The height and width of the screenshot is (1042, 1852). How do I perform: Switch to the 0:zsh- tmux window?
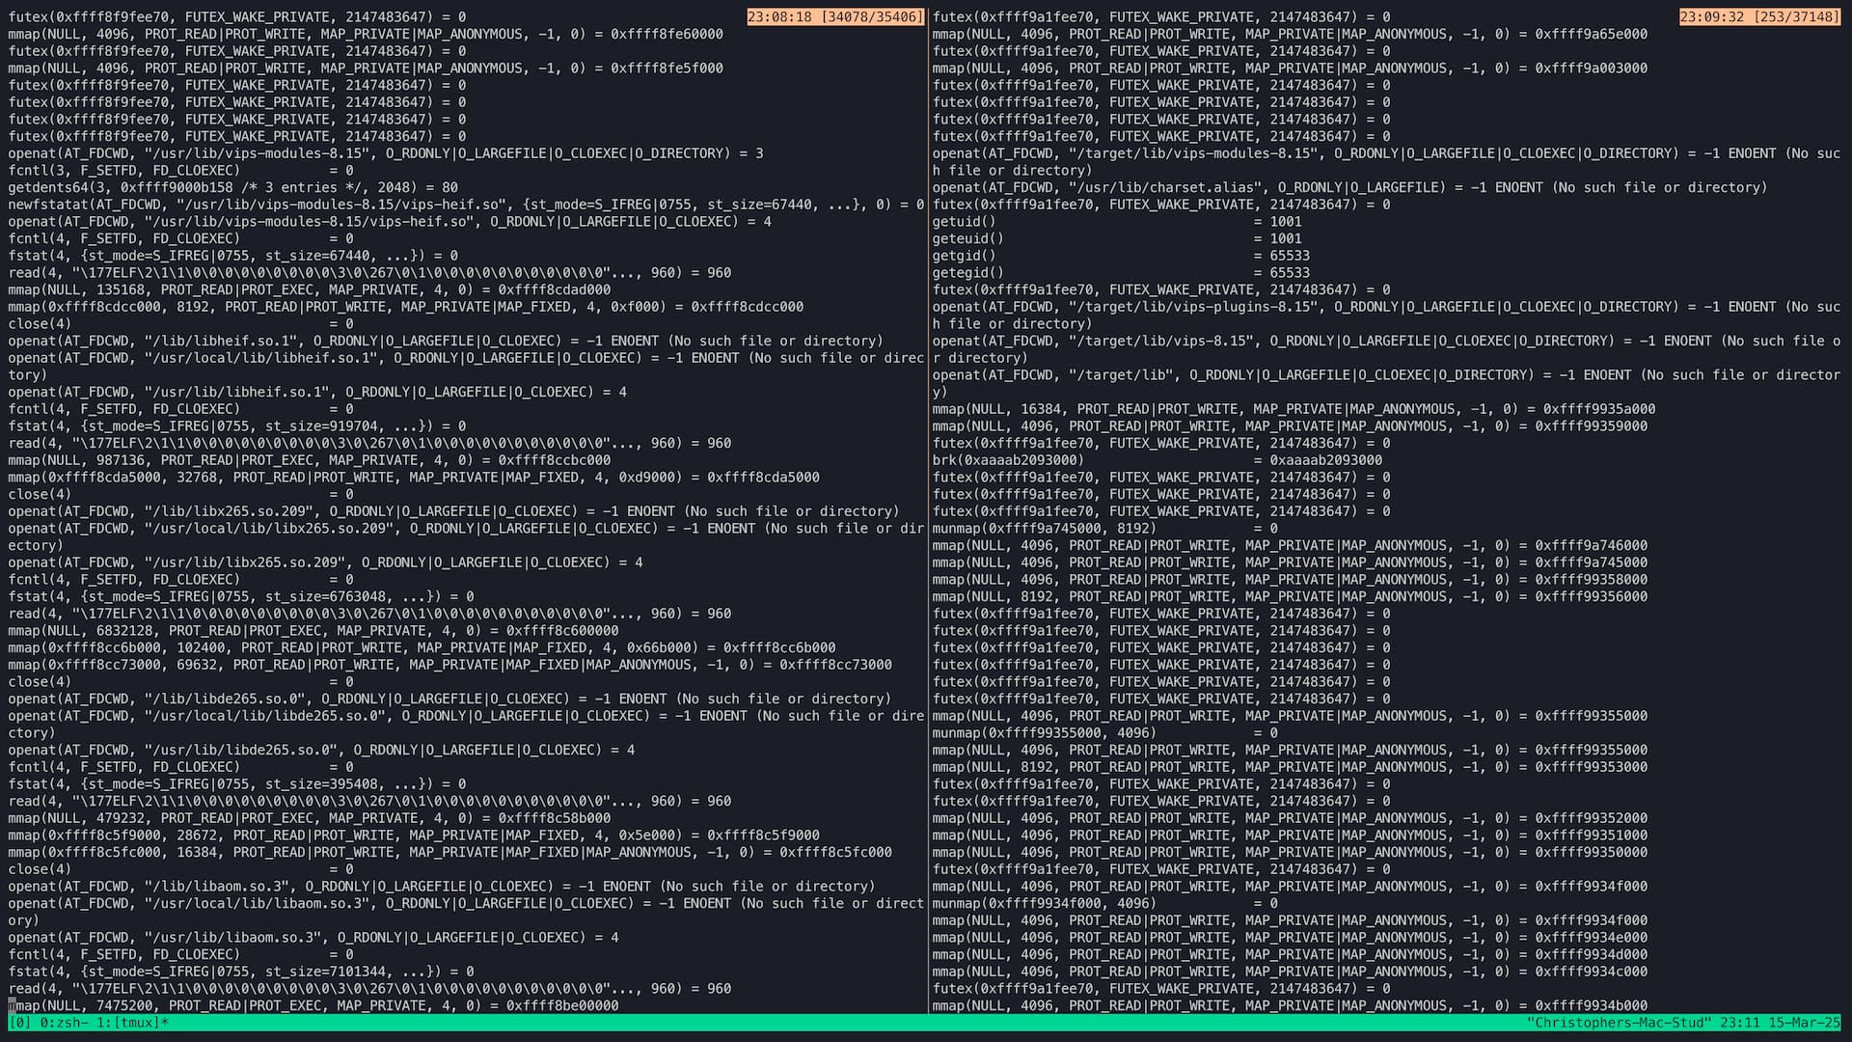click(x=63, y=1023)
